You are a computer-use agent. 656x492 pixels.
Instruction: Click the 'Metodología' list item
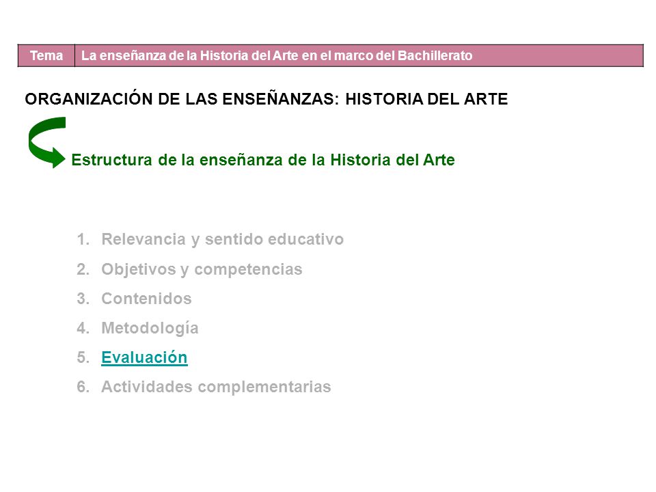pos(150,329)
